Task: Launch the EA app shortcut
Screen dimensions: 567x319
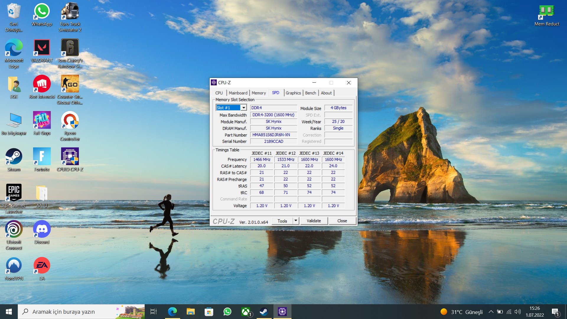Action: [x=42, y=269]
